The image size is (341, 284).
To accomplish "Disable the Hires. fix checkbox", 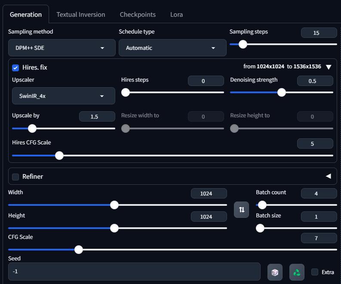I will (x=15, y=67).
